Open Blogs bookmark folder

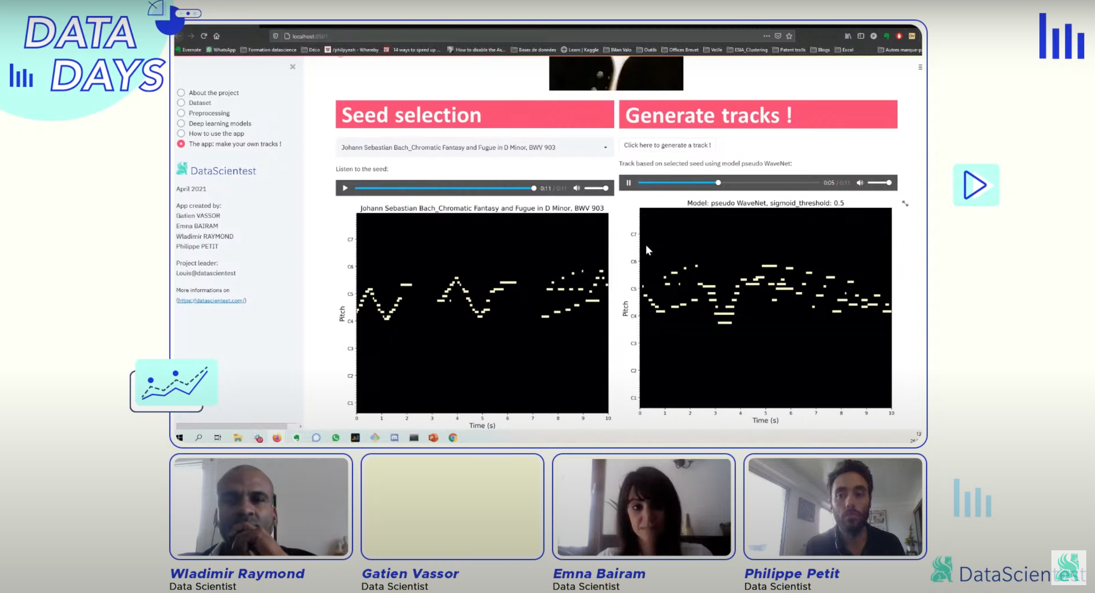pyautogui.click(x=820, y=50)
